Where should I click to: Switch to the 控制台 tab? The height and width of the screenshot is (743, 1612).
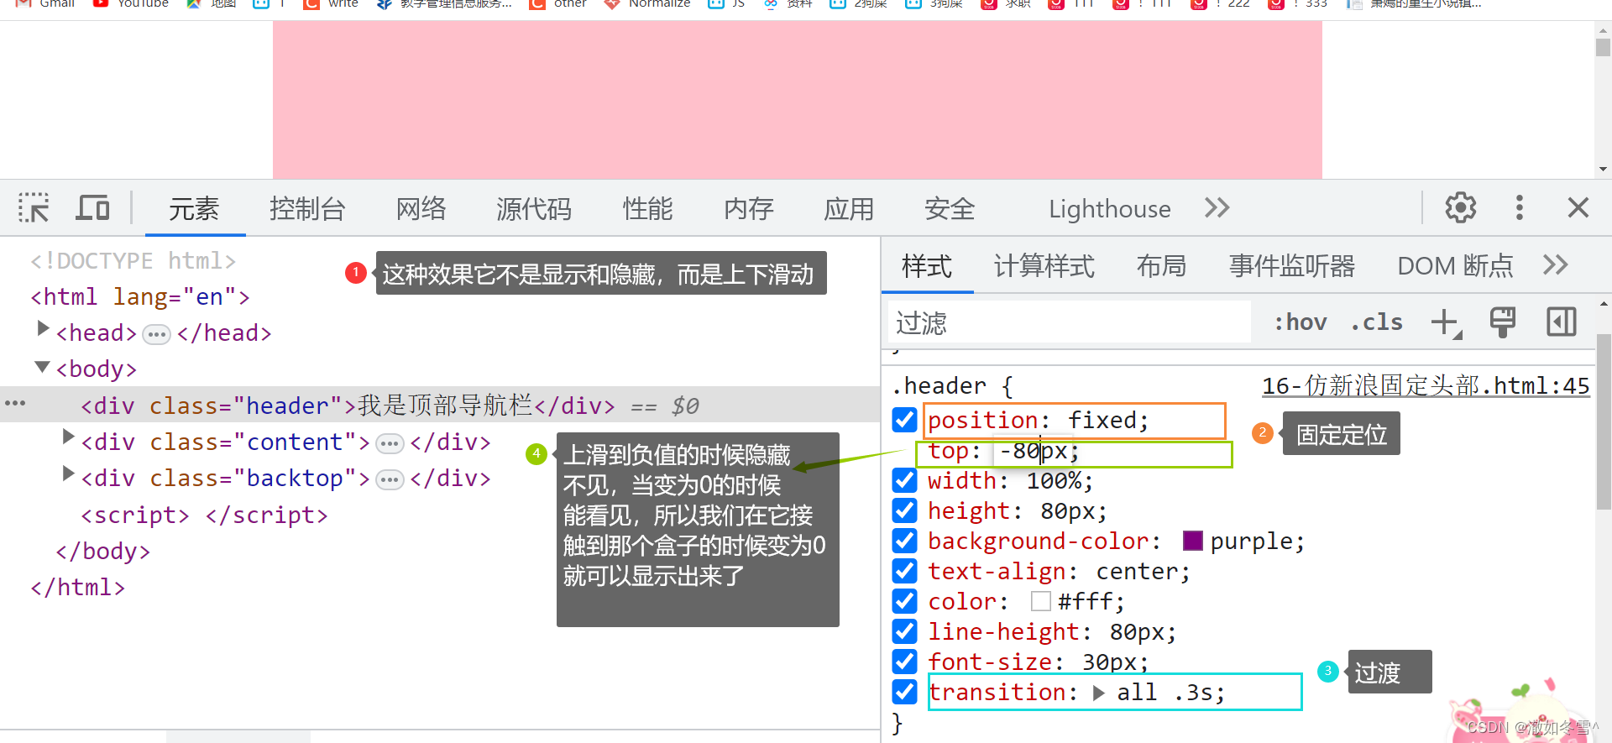[x=307, y=208]
